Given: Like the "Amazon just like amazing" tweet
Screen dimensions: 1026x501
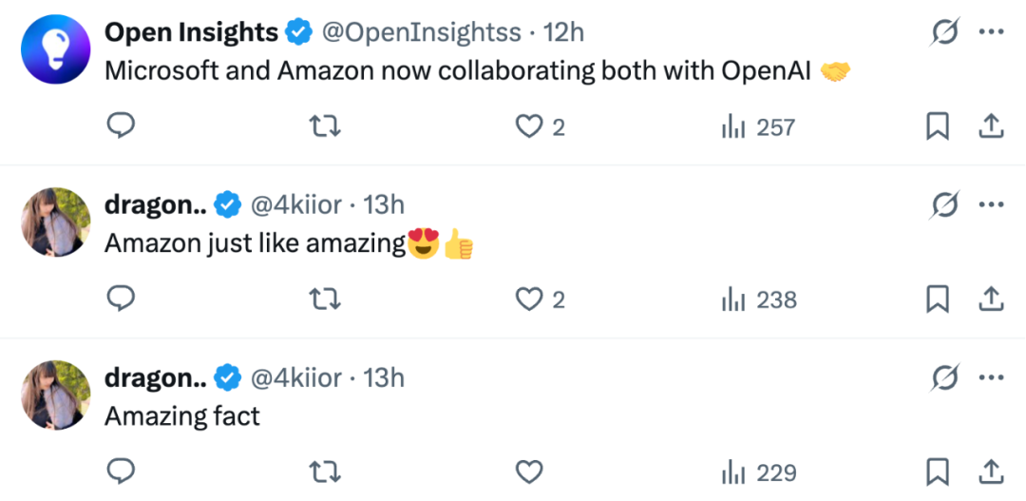Looking at the screenshot, I should pyautogui.click(x=529, y=299).
